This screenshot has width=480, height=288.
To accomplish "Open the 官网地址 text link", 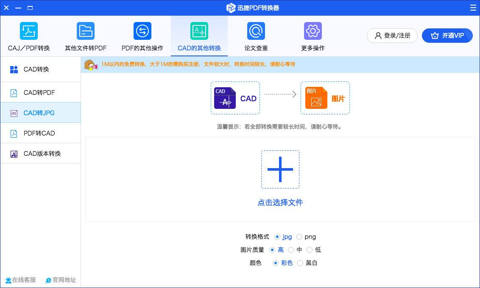I will (64, 280).
